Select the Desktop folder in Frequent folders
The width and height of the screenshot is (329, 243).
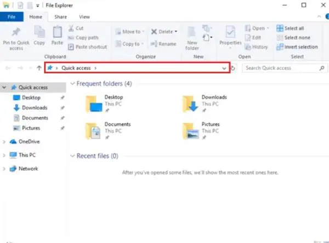104,103
